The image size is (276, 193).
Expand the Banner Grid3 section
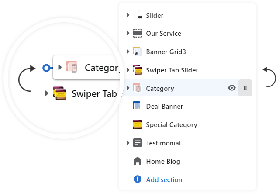point(128,52)
